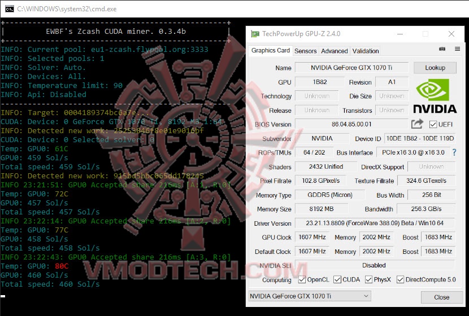The height and width of the screenshot is (316, 469).
Task: Click the Shaders 2432 Unified field
Action: coord(325,166)
